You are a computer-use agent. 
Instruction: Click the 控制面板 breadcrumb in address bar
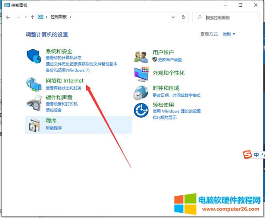[59, 17]
